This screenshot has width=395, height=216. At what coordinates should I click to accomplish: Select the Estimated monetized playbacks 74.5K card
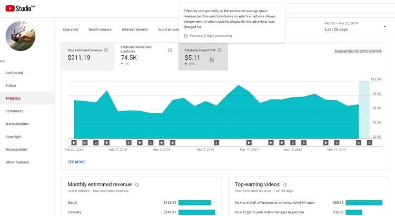pyautogui.click(x=146, y=56)
